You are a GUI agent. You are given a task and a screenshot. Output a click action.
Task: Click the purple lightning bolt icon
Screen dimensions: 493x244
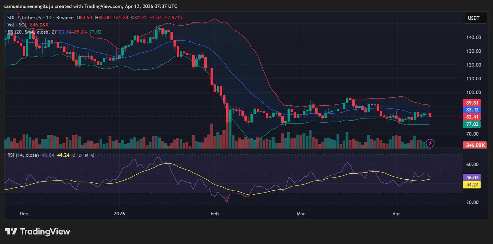(430, 143)
